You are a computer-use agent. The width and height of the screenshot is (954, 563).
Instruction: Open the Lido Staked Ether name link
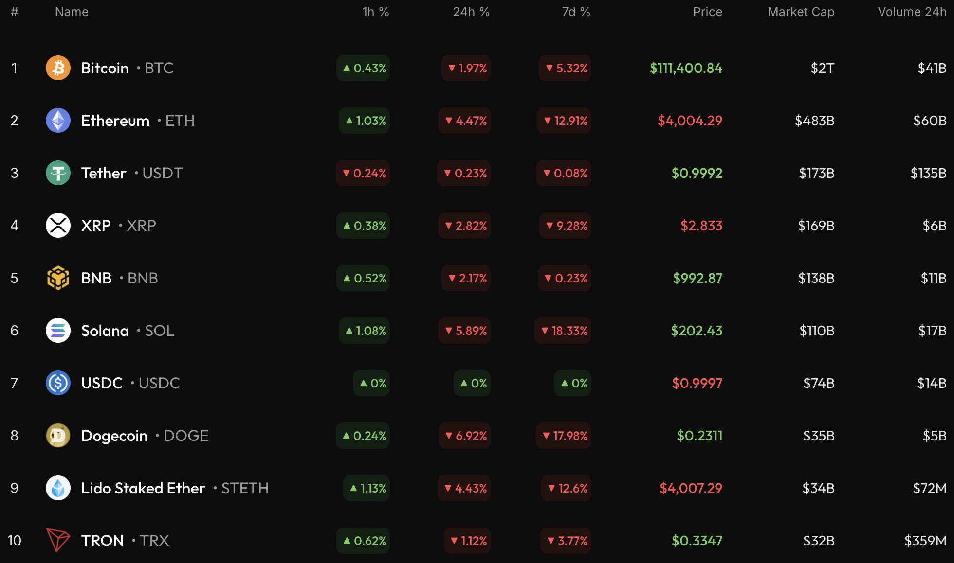[x=143, y=488]
